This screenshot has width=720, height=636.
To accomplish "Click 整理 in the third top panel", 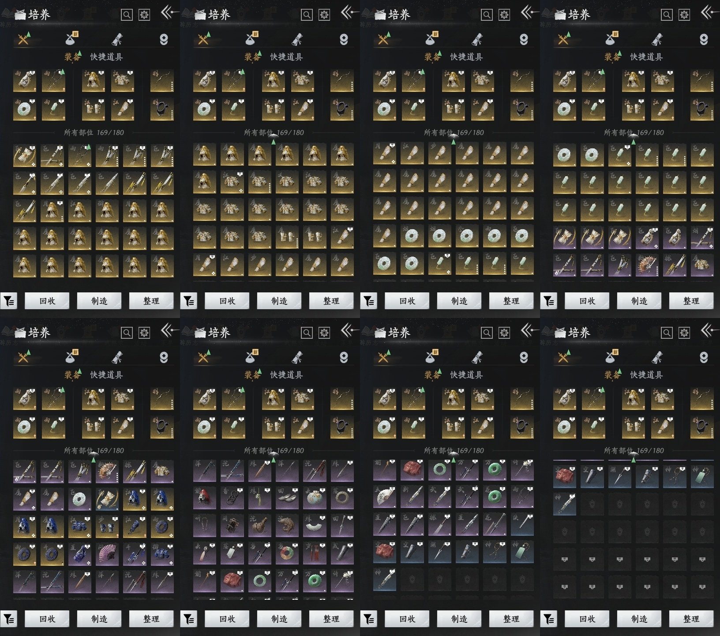I will [511, 301].
